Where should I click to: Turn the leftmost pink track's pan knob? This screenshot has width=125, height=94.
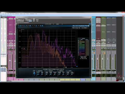click(11, 48)
